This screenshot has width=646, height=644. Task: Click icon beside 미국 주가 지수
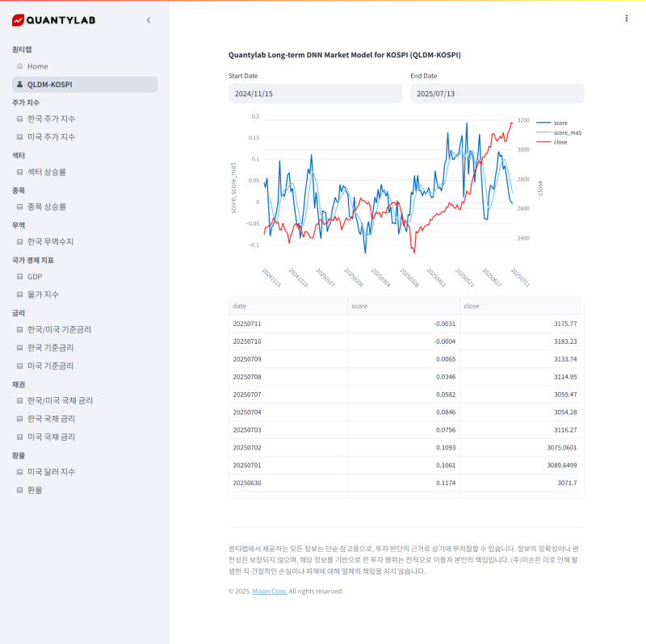click(19, 137)
